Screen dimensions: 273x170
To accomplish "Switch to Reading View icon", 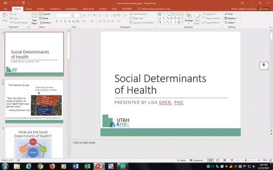I will (x=225, y=160).
